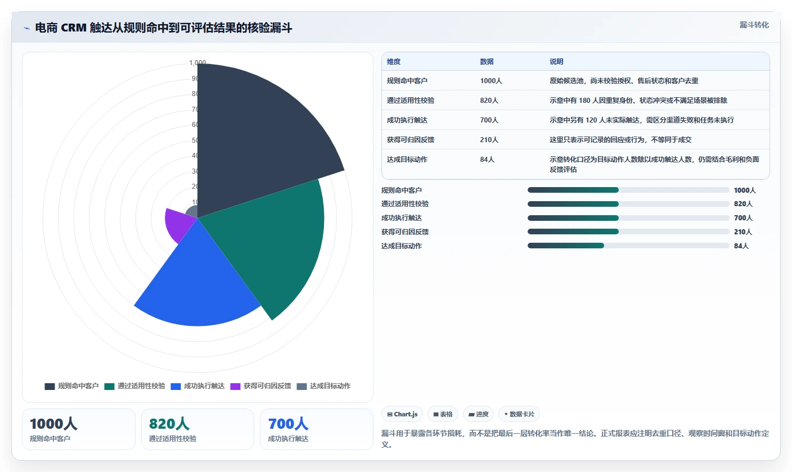Click the 维度 column header
This screenshot has width=792, height=472.
point(394,62)
